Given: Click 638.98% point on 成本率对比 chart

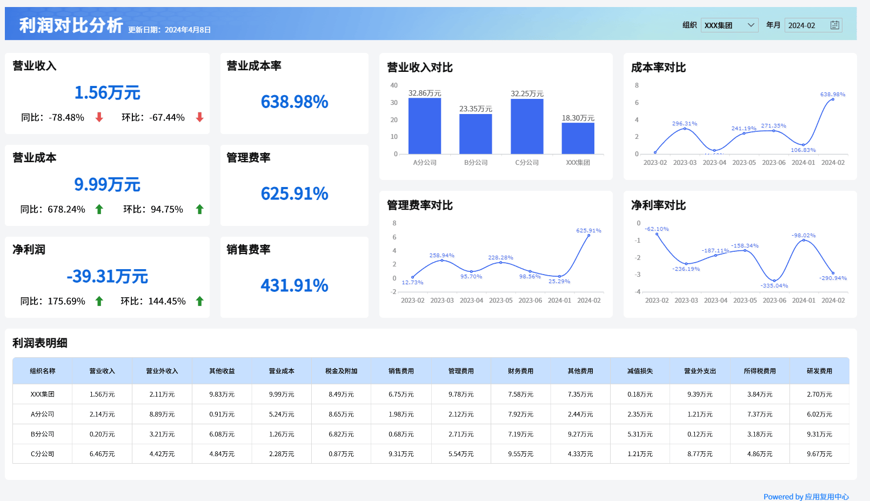Looking at the screenshot, I should click(x=833, y=99).
